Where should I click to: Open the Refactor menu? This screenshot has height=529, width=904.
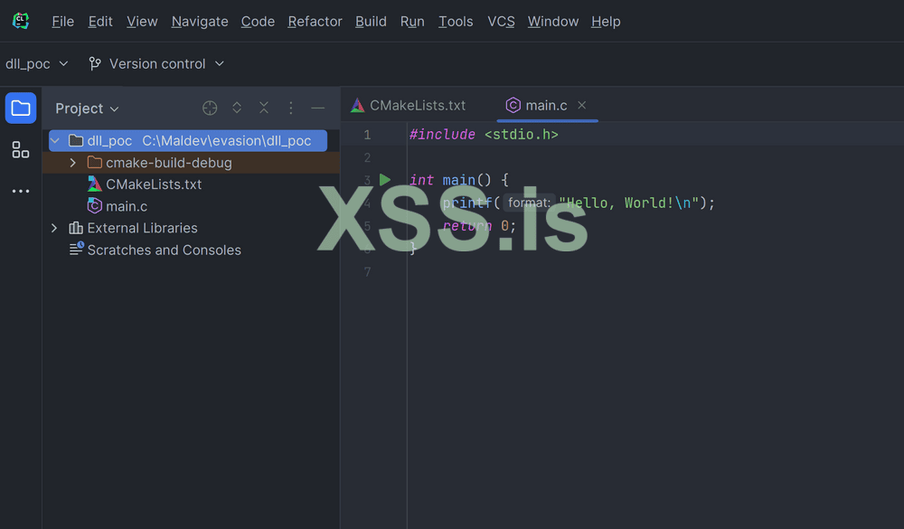click(x=315, y=22)
